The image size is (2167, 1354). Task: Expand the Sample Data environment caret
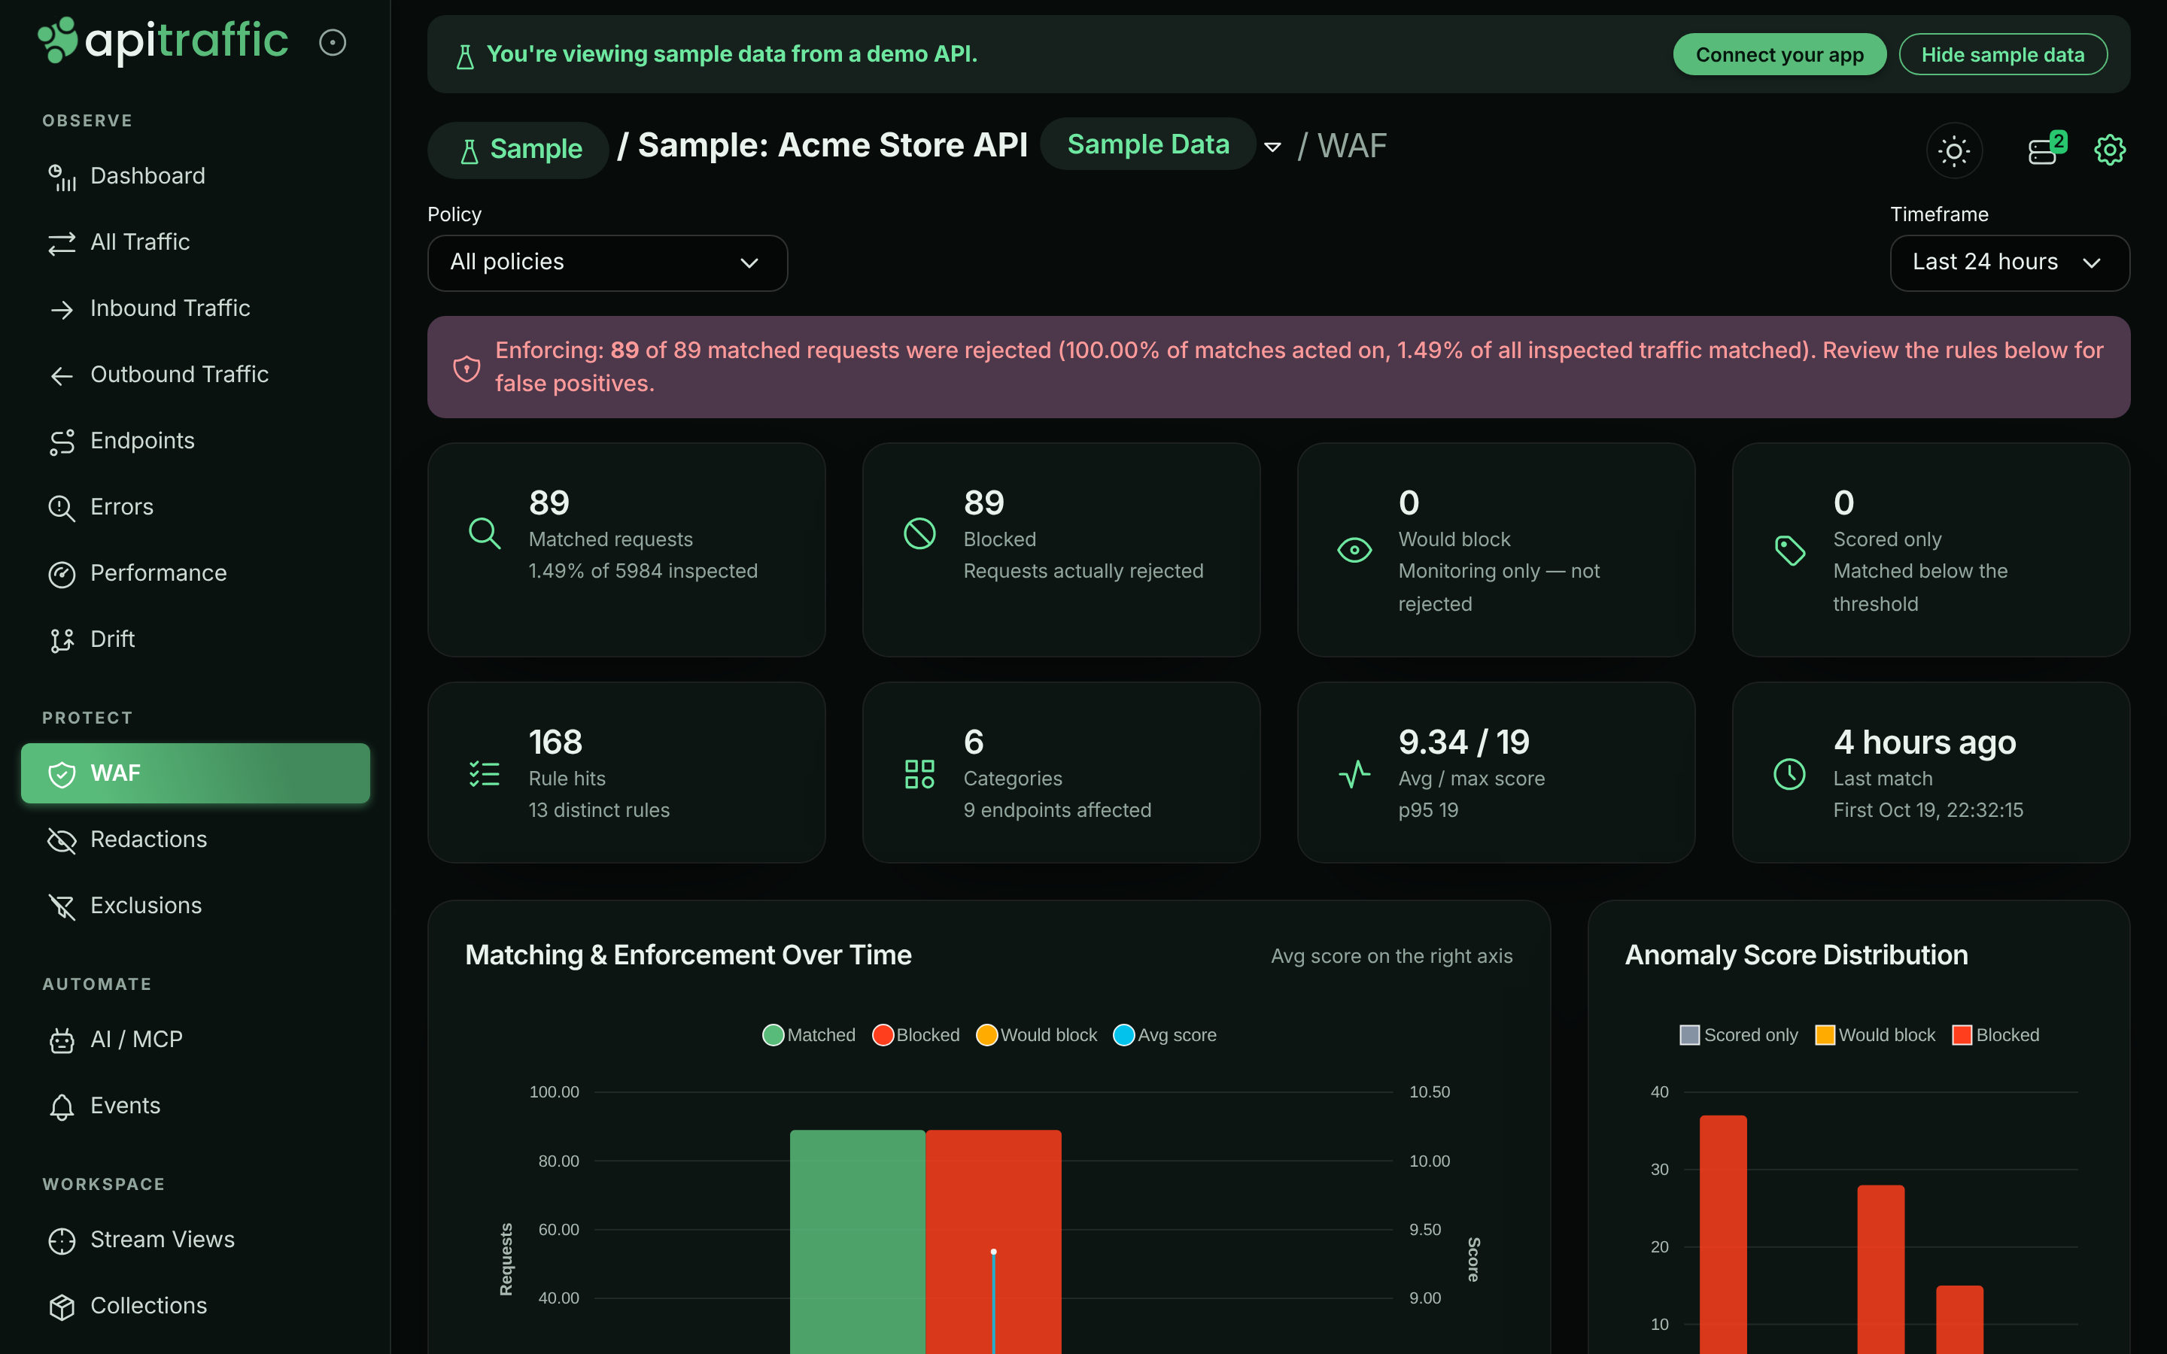[x=1272, y=147]
